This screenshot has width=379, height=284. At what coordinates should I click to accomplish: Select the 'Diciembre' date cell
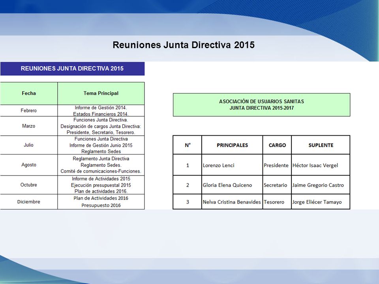point(29,202)
